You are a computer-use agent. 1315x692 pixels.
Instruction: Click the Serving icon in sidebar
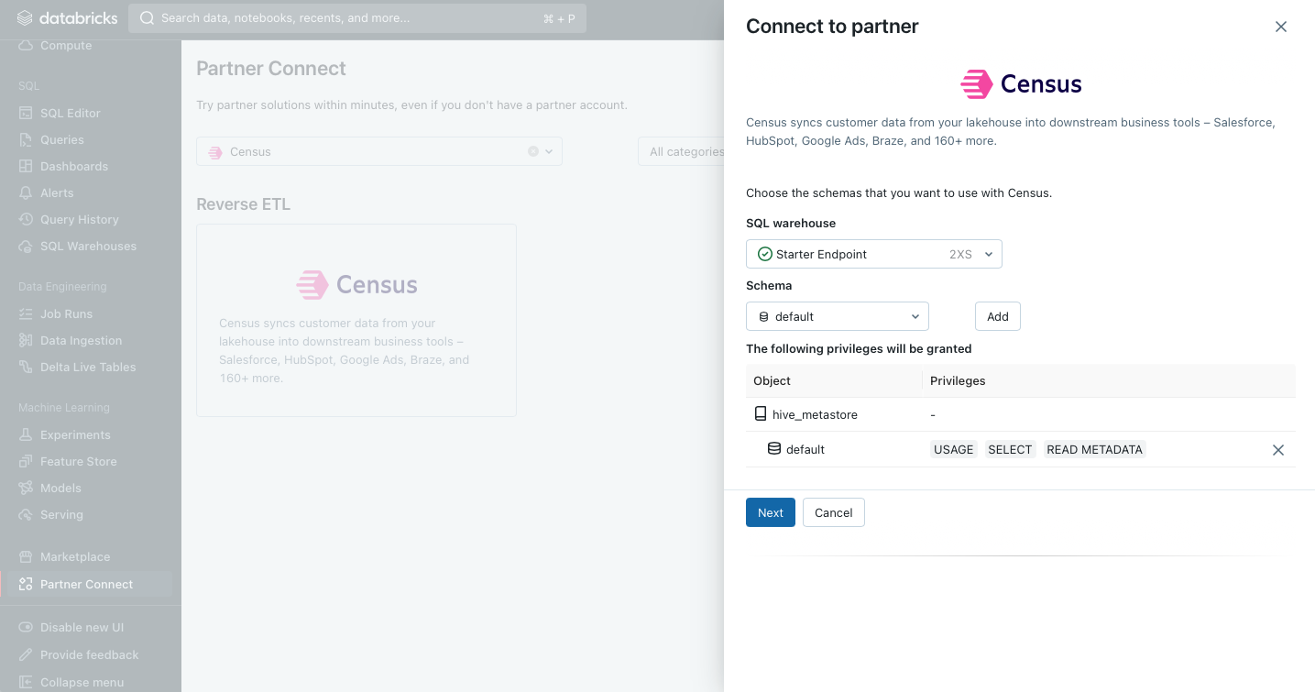[x=26, y=514]
